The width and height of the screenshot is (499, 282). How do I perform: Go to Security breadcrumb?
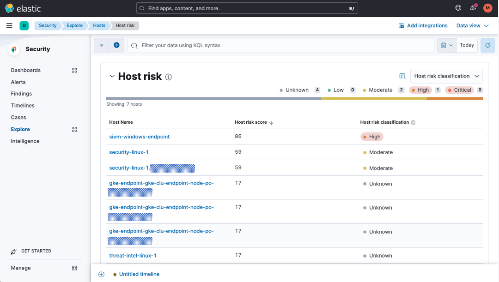click(48, 25)
